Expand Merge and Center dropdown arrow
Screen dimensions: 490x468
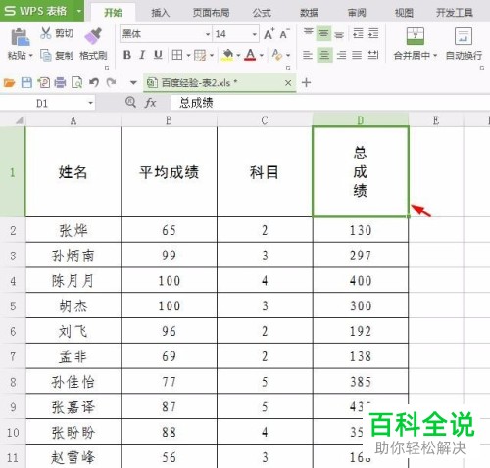click(435, 56)
